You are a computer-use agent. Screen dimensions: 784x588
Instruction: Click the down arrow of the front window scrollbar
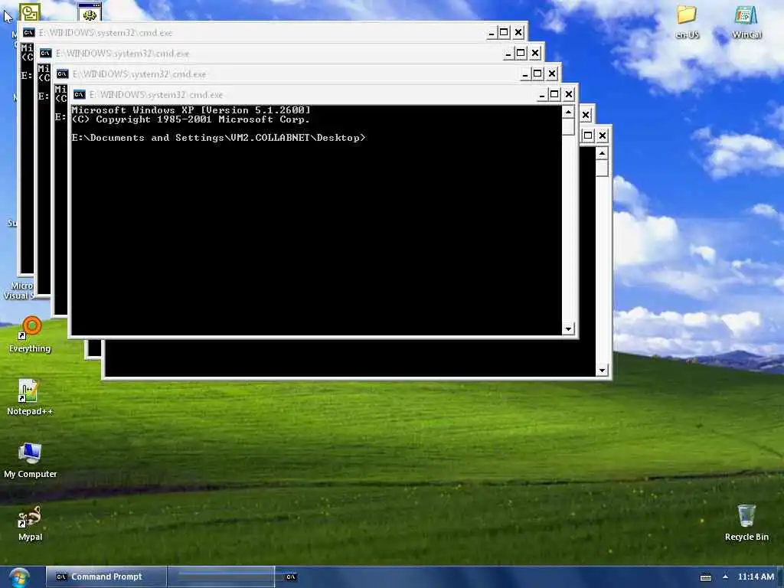click(568, 329)
